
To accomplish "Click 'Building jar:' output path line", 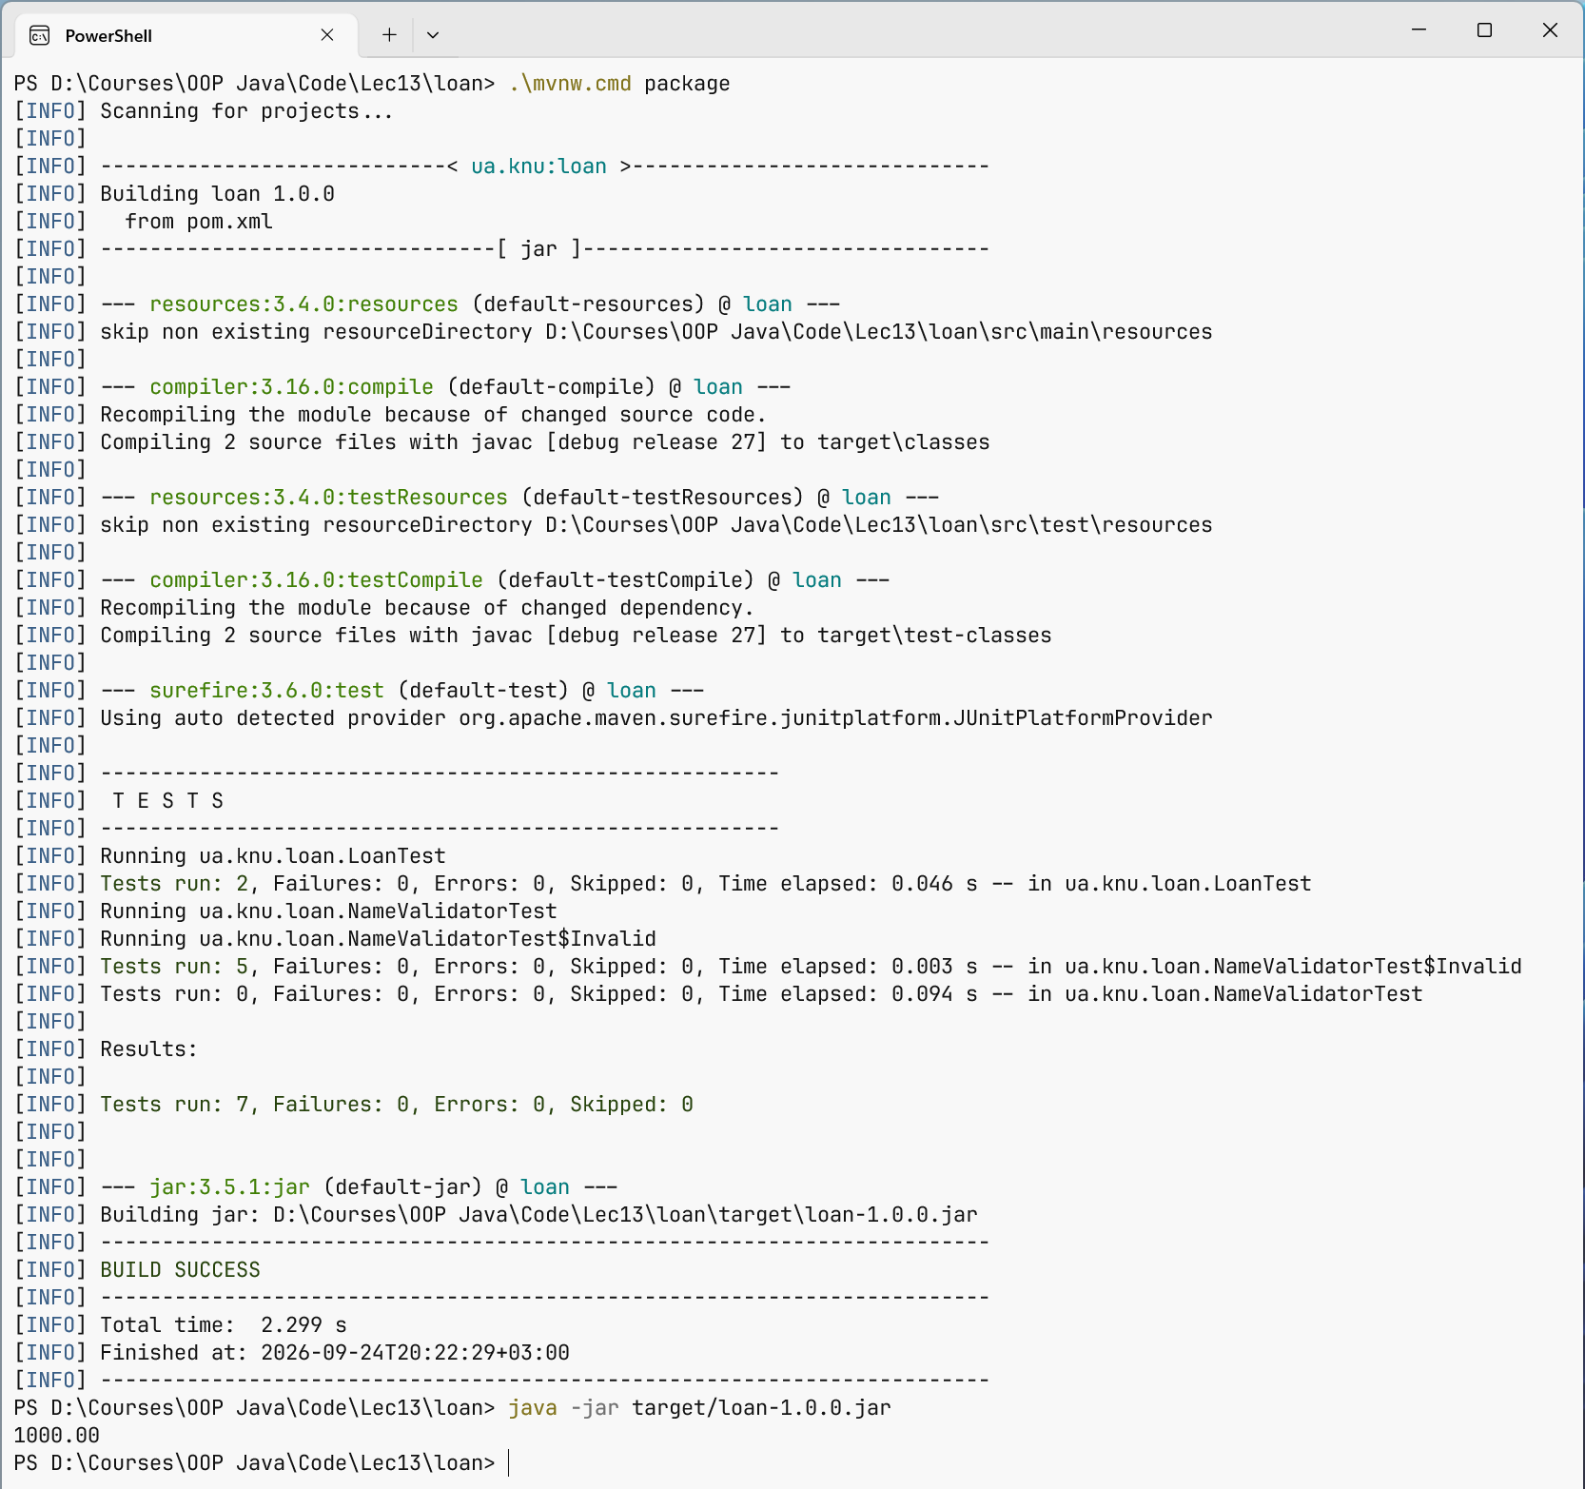I will click(x=538, y=1215).
